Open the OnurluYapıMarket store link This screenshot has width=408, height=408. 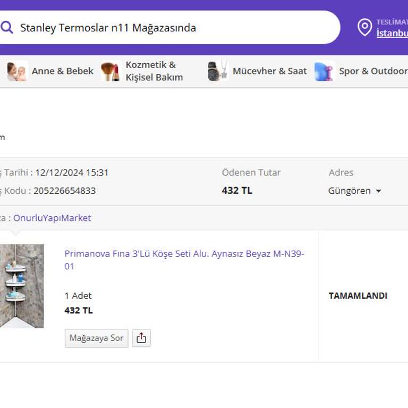click(x=52, y=218)
